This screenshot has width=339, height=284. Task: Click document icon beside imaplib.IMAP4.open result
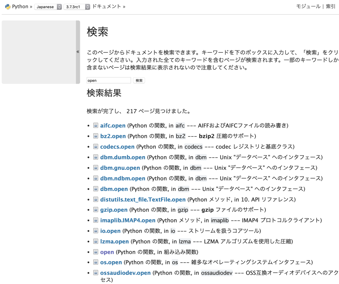pyautogui.click(x=95, y=220)
